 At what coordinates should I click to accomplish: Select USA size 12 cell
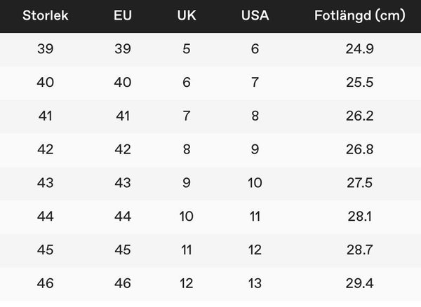point(255,250)
